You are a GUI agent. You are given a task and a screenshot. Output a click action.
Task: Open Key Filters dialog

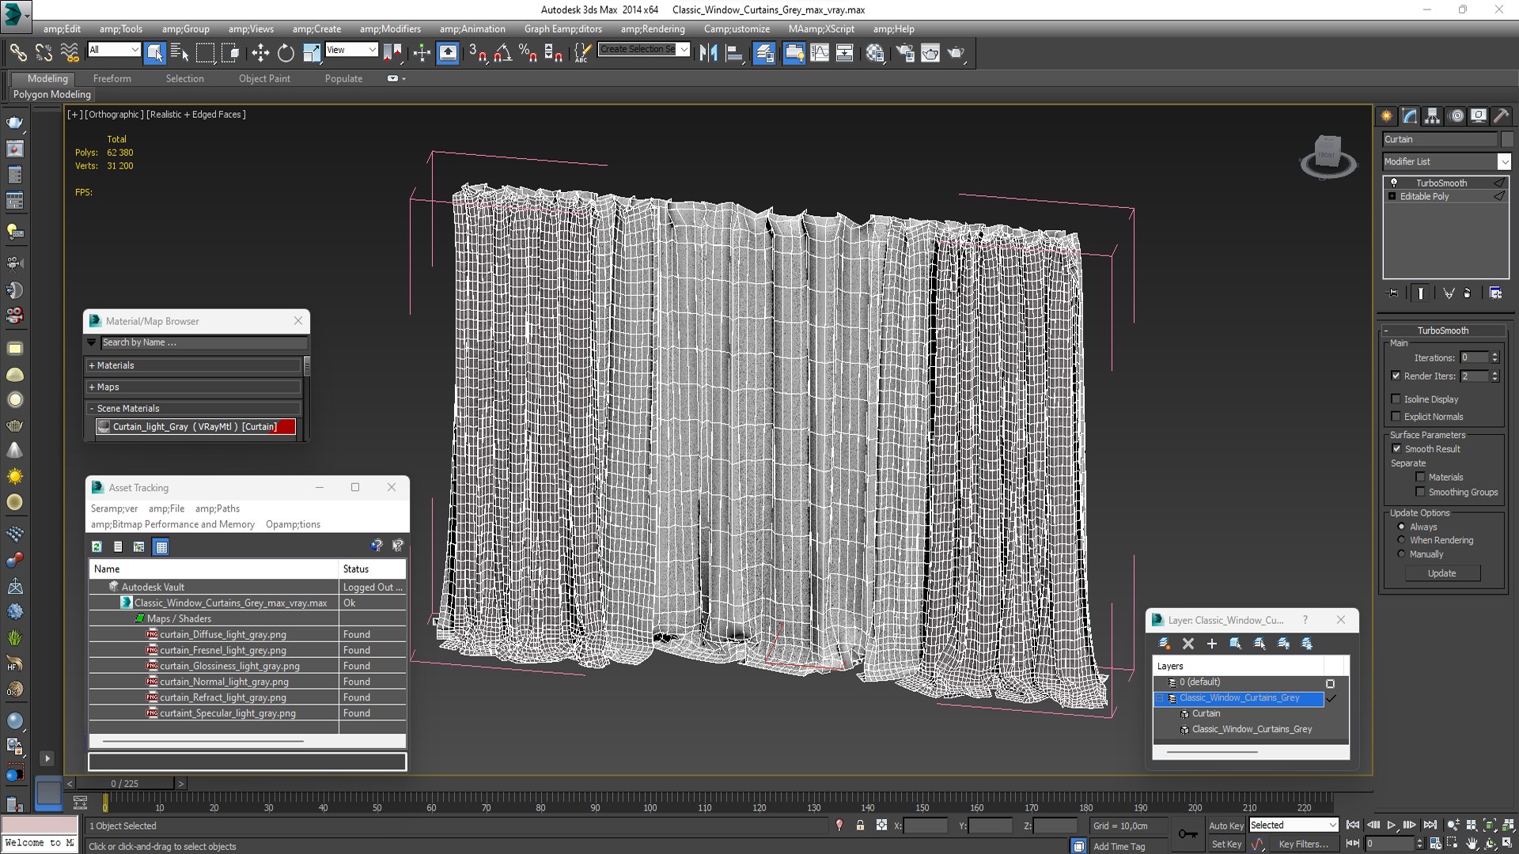pos(1303,845)
